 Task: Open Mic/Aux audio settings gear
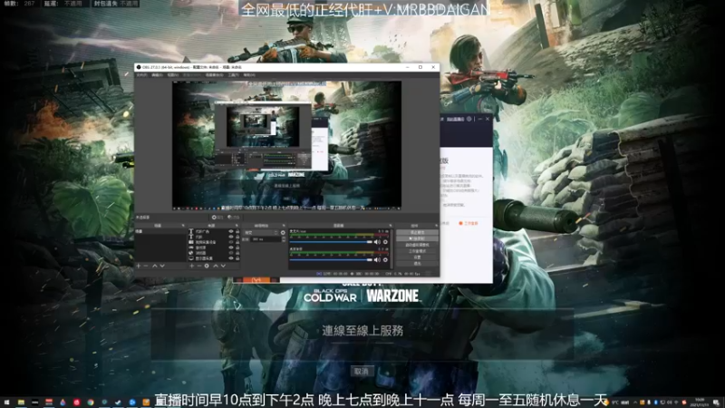coord(385,242)
